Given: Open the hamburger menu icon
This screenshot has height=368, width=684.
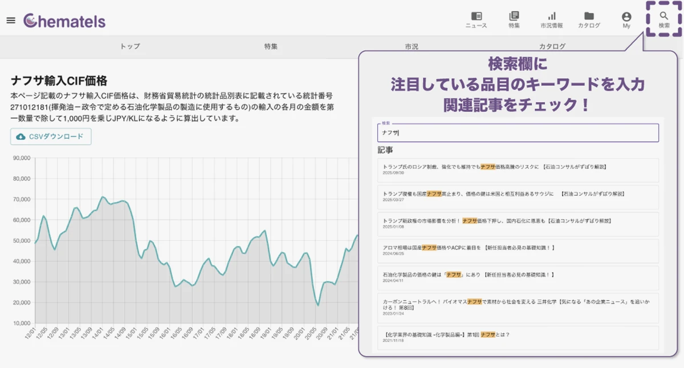Looking at the screenshot, I should 10,21.
